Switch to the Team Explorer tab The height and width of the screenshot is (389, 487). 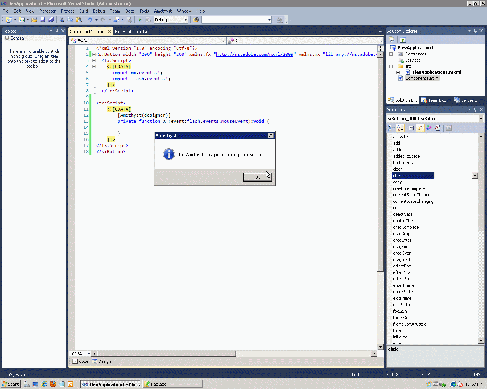pyautogui.click(x=436, y=100)
